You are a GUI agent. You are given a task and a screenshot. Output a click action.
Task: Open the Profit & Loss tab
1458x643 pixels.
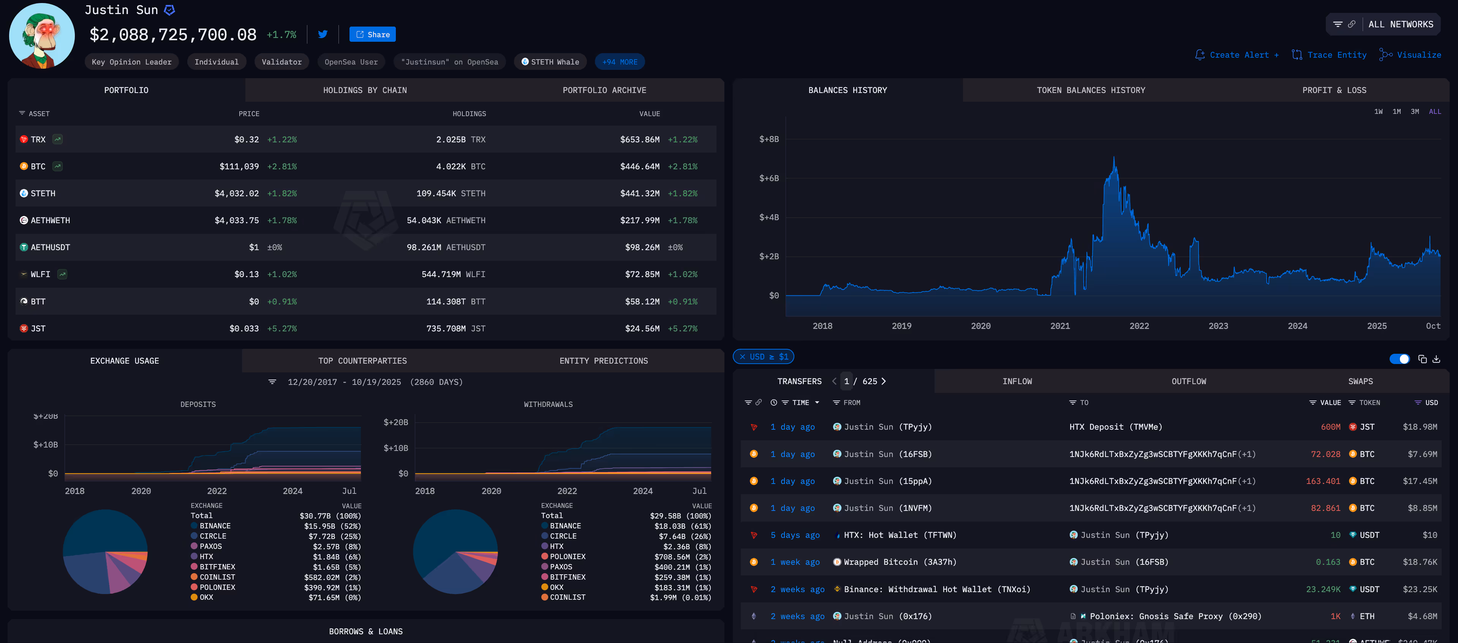tap(1333, 90)
